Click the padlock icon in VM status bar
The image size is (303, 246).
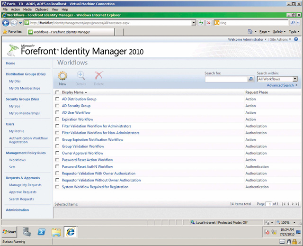[x=294, y=242]
